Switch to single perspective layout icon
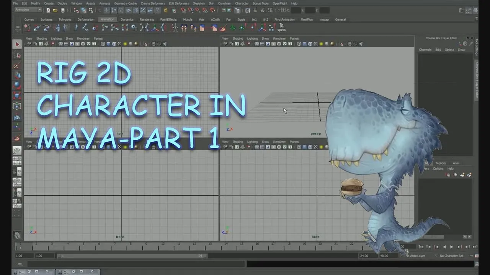This screenshot has height=275, width=490. [x=17, y=151]
